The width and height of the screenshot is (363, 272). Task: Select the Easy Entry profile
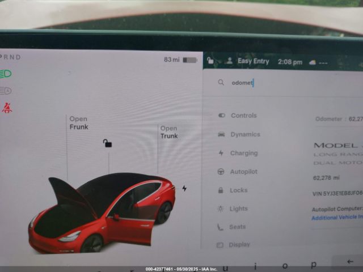(x=254, y=61)
